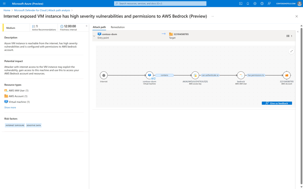Image resolution: width=303 pixels, height=189 pixels.
Task: Select the 323104580785 AWS Account node
Action: pyautogui.click(x=287, y=75)
